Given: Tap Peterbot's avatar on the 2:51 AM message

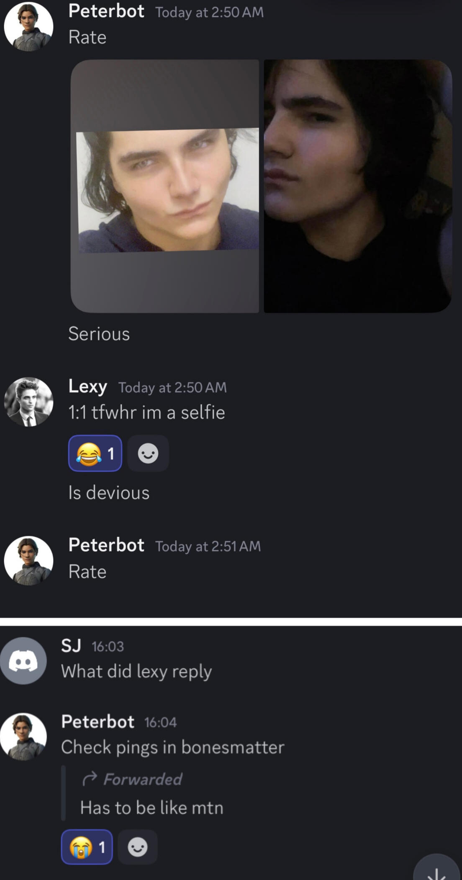Looking at the screenshot, I should point(28,561).
